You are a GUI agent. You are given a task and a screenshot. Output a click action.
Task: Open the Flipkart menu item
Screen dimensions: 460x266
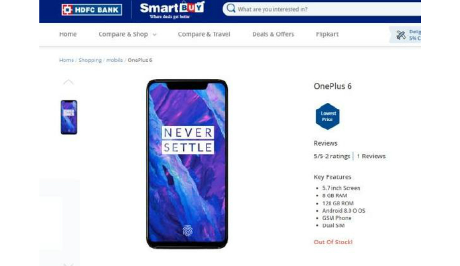click(327, 34)
